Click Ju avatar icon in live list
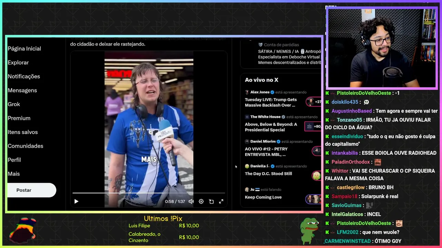Screen dimensions: 442x248 click(x=247, y=189)
